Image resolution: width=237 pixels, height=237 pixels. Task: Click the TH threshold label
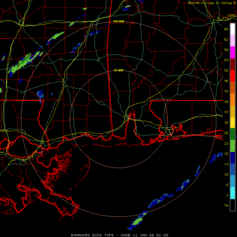point(226,206)
